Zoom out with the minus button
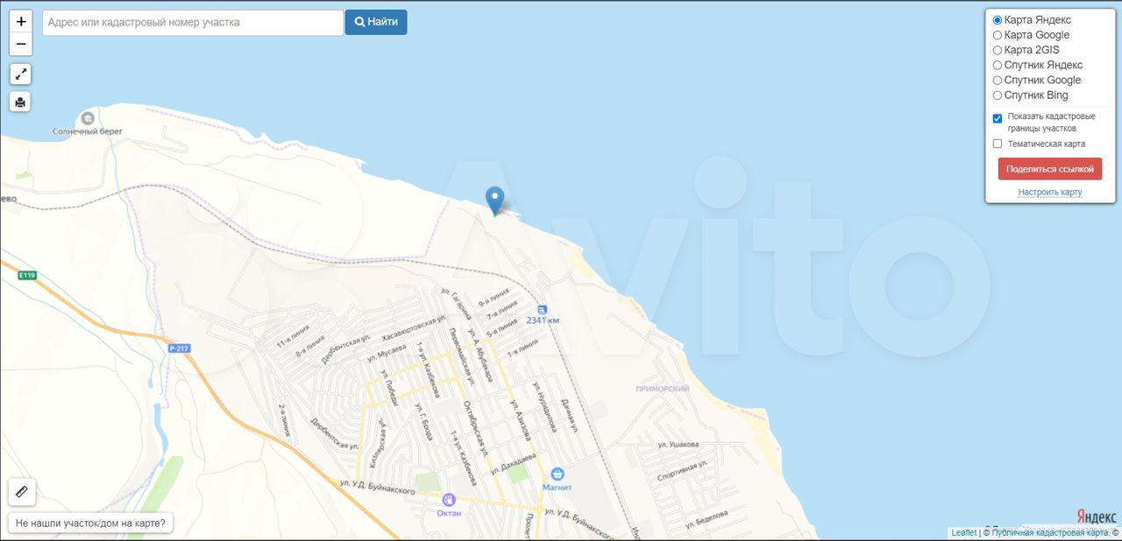The width and height of the screenshot is (1122, 541). pyautogui.click(x=21, y=44)
